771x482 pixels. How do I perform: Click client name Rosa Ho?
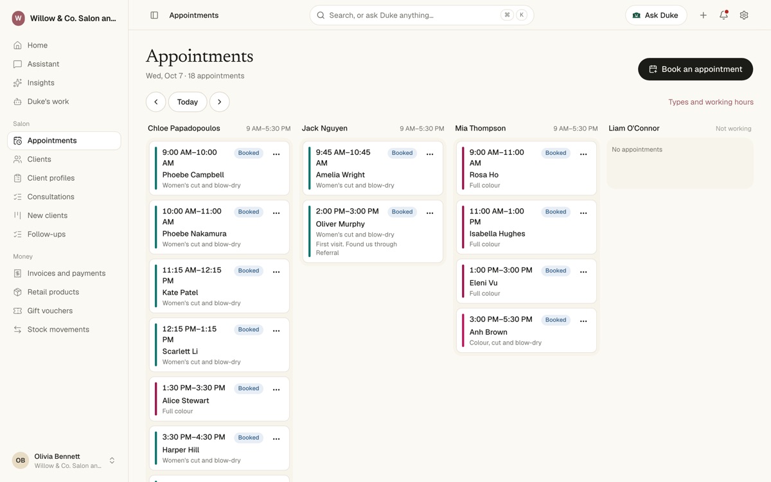pyautogui.click(x=484, y=175)
